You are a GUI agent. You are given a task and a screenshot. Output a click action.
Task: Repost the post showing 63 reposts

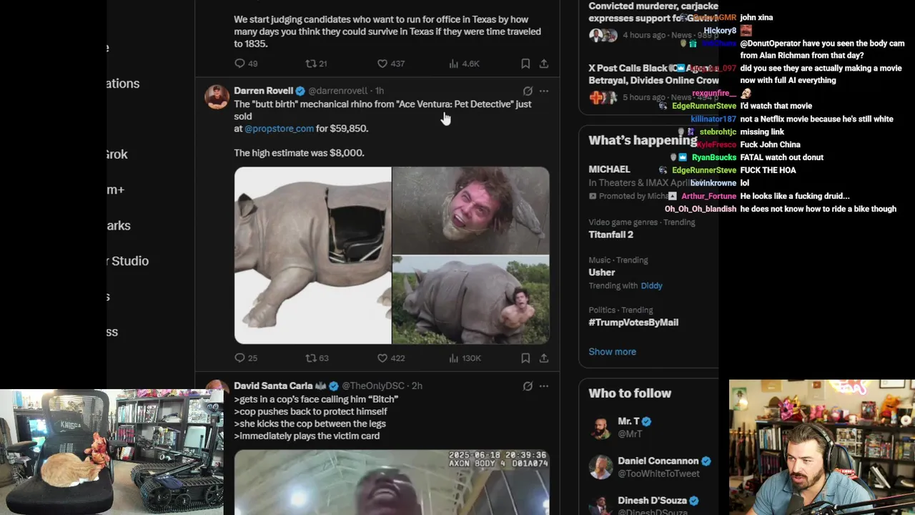click(311, 358)
